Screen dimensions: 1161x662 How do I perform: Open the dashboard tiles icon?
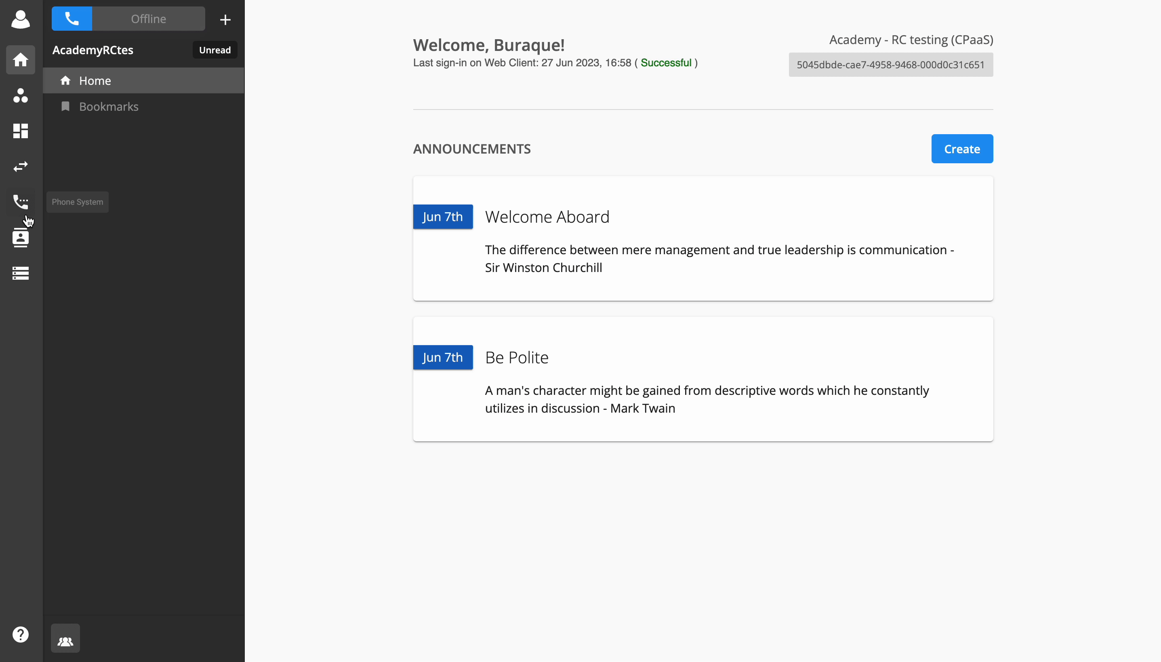(21, 131)
